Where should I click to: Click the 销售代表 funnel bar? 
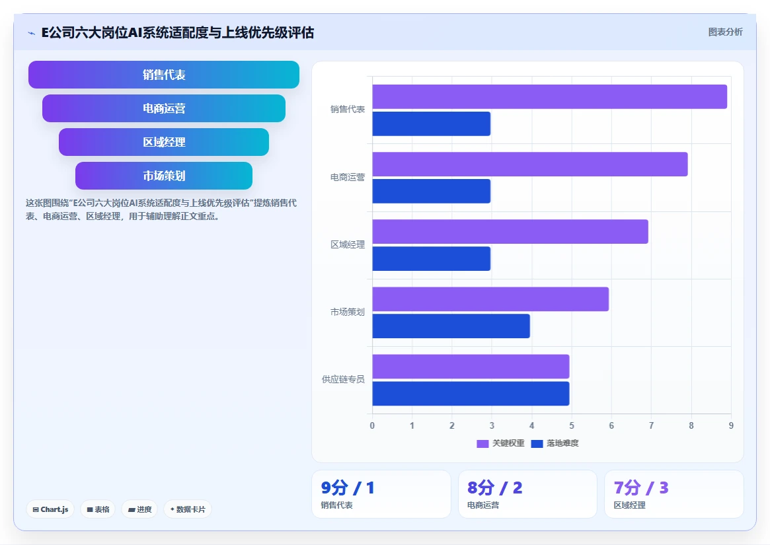pyautogui.click(x=163, y=75)
